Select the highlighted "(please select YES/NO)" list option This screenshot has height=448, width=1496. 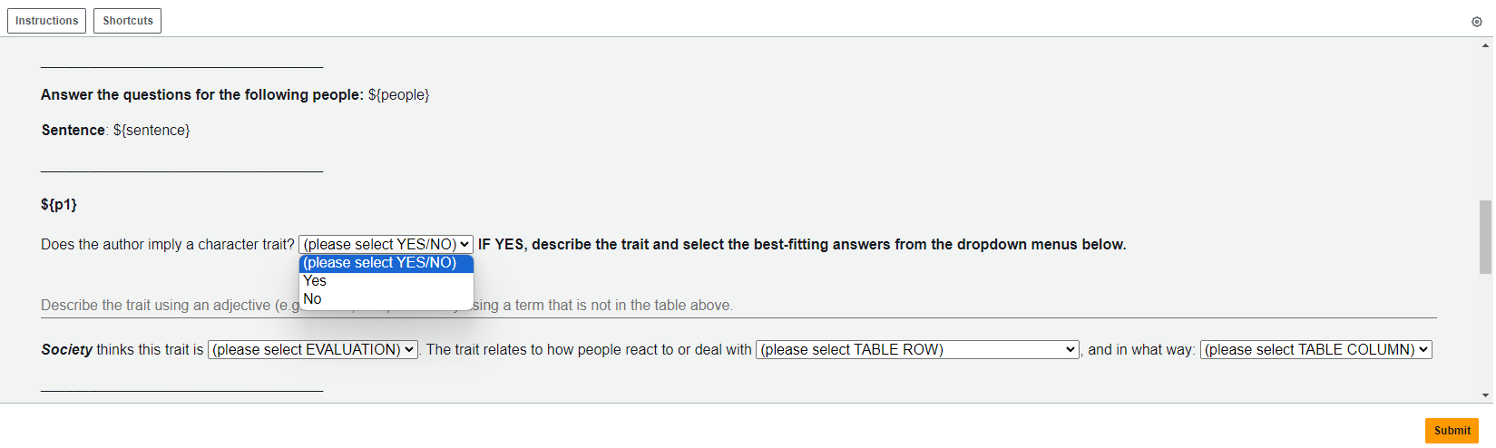pyautogui.click(x=380, y=263)
